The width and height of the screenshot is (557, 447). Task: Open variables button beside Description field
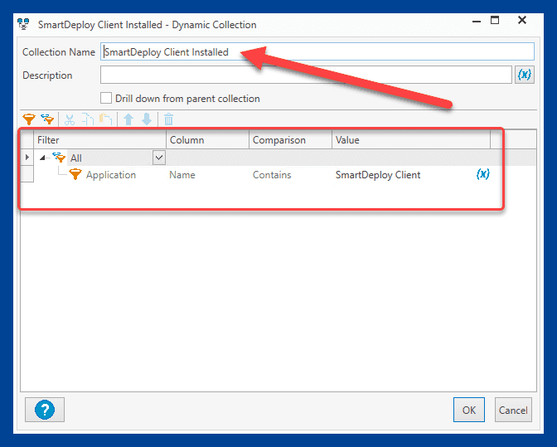coord(525,75)
